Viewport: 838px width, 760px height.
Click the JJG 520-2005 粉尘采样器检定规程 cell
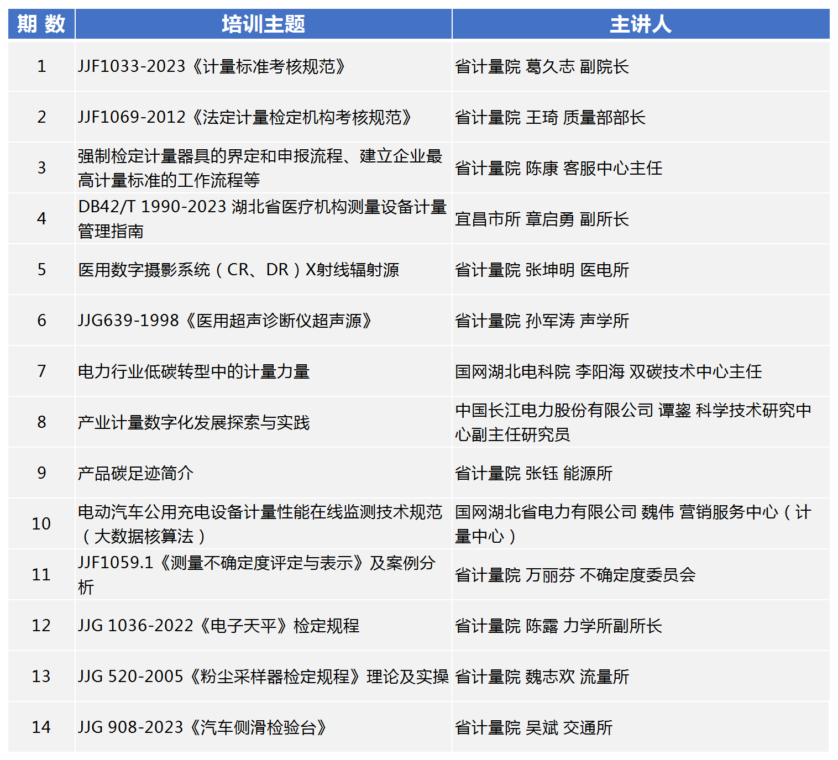263,677
